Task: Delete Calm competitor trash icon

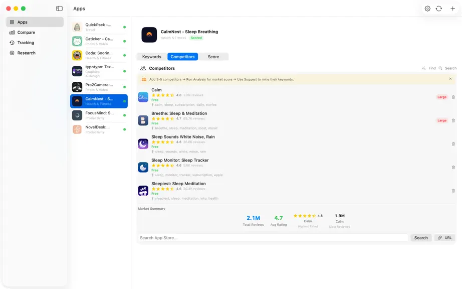Action: (453, 97)
